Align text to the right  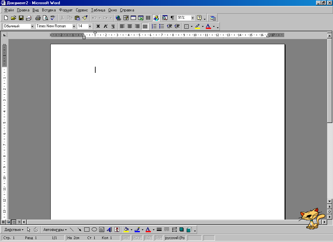point(137,26)
